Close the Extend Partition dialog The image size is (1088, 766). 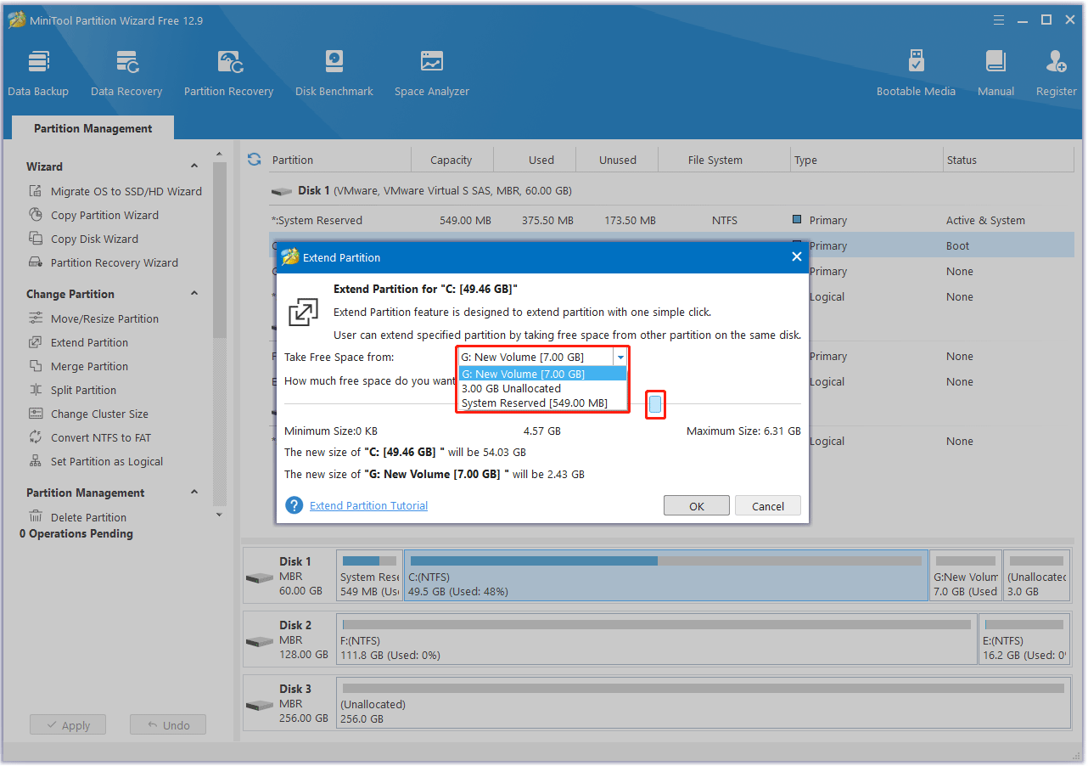[796, 256]
